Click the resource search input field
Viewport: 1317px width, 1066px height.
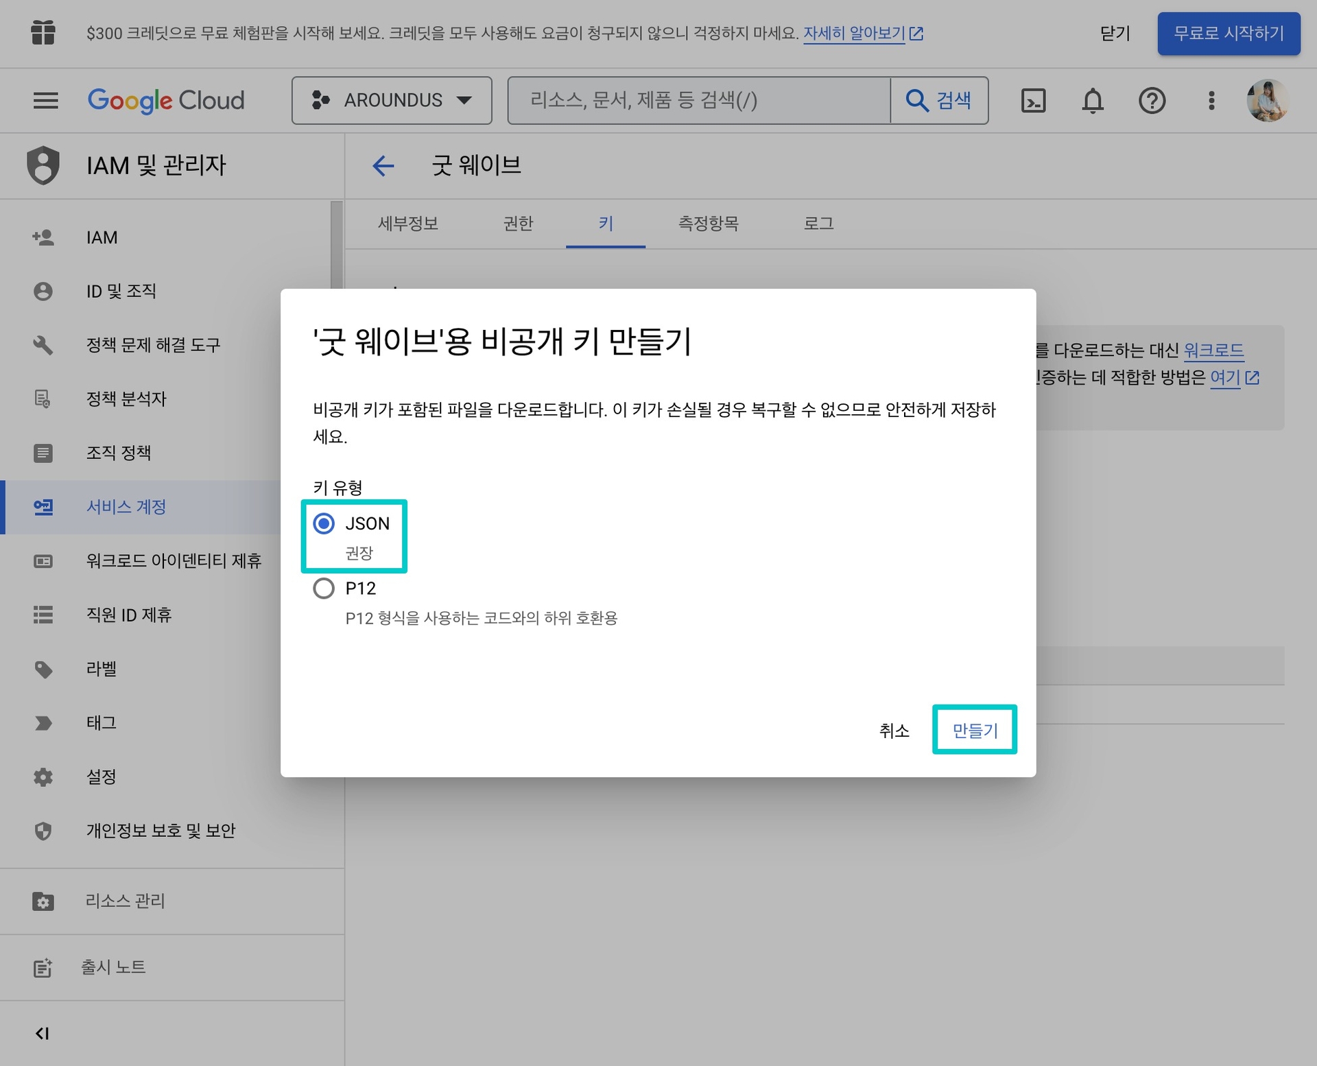tap(698, 101)
